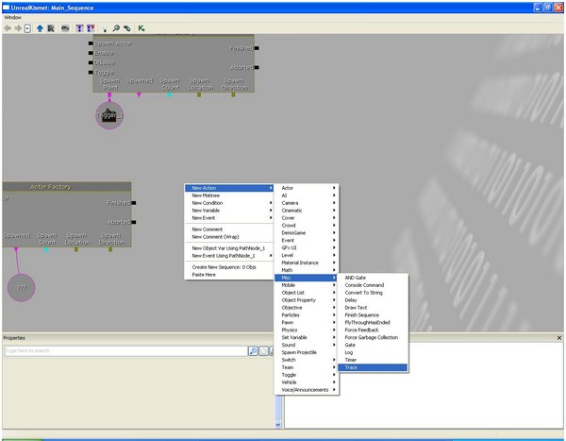
Task: Choose Finish Sequence menu entry
Action: tap(373, 314)
